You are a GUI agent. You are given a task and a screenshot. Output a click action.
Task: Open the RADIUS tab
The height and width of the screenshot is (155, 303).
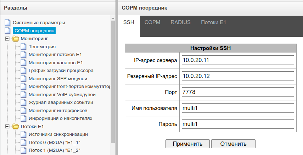[180, 22]
